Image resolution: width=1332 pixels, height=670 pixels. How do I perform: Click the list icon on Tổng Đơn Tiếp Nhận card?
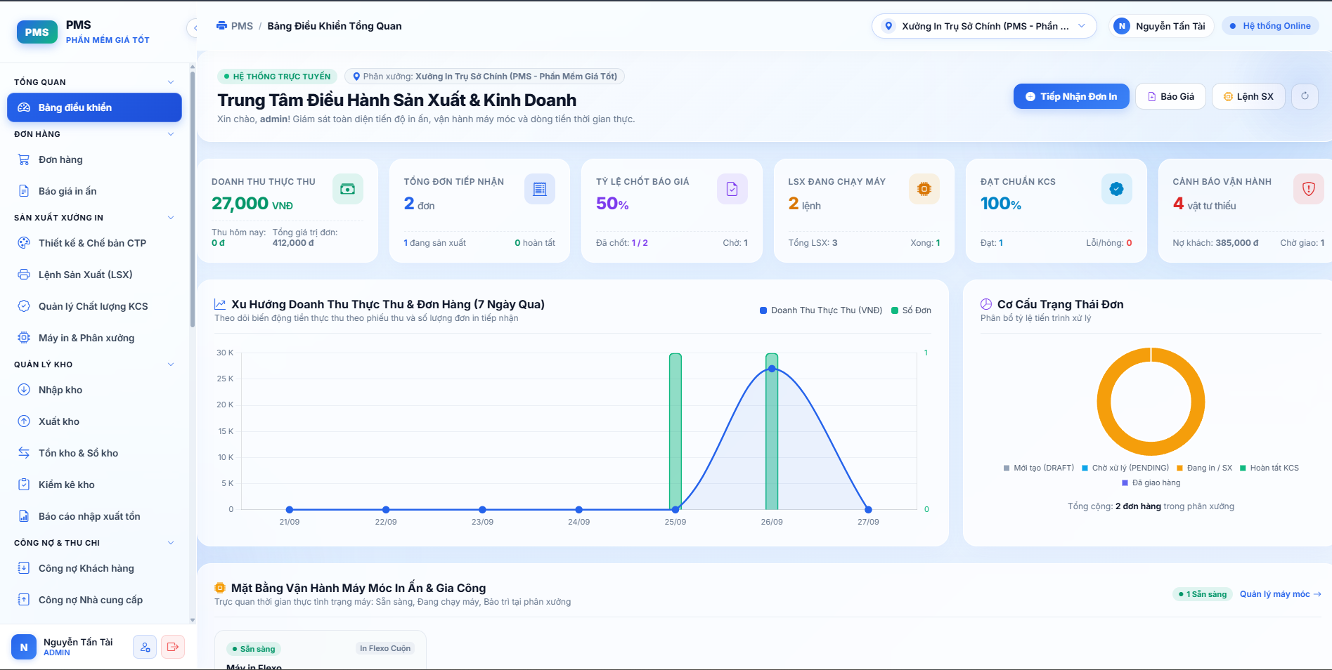pos(540,189)
